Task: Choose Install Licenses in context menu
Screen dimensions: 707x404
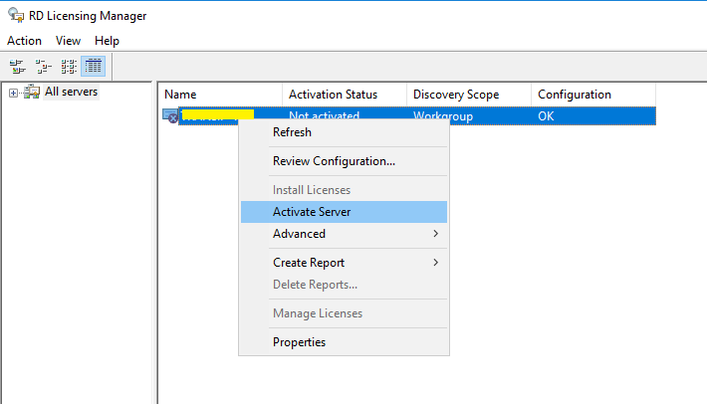Action: [344, 190]
